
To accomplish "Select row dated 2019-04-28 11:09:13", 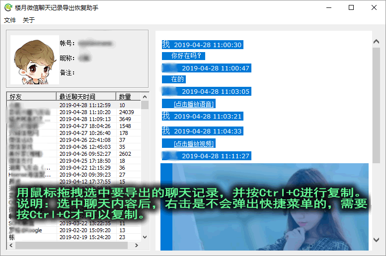I will [x=74, y=119].
